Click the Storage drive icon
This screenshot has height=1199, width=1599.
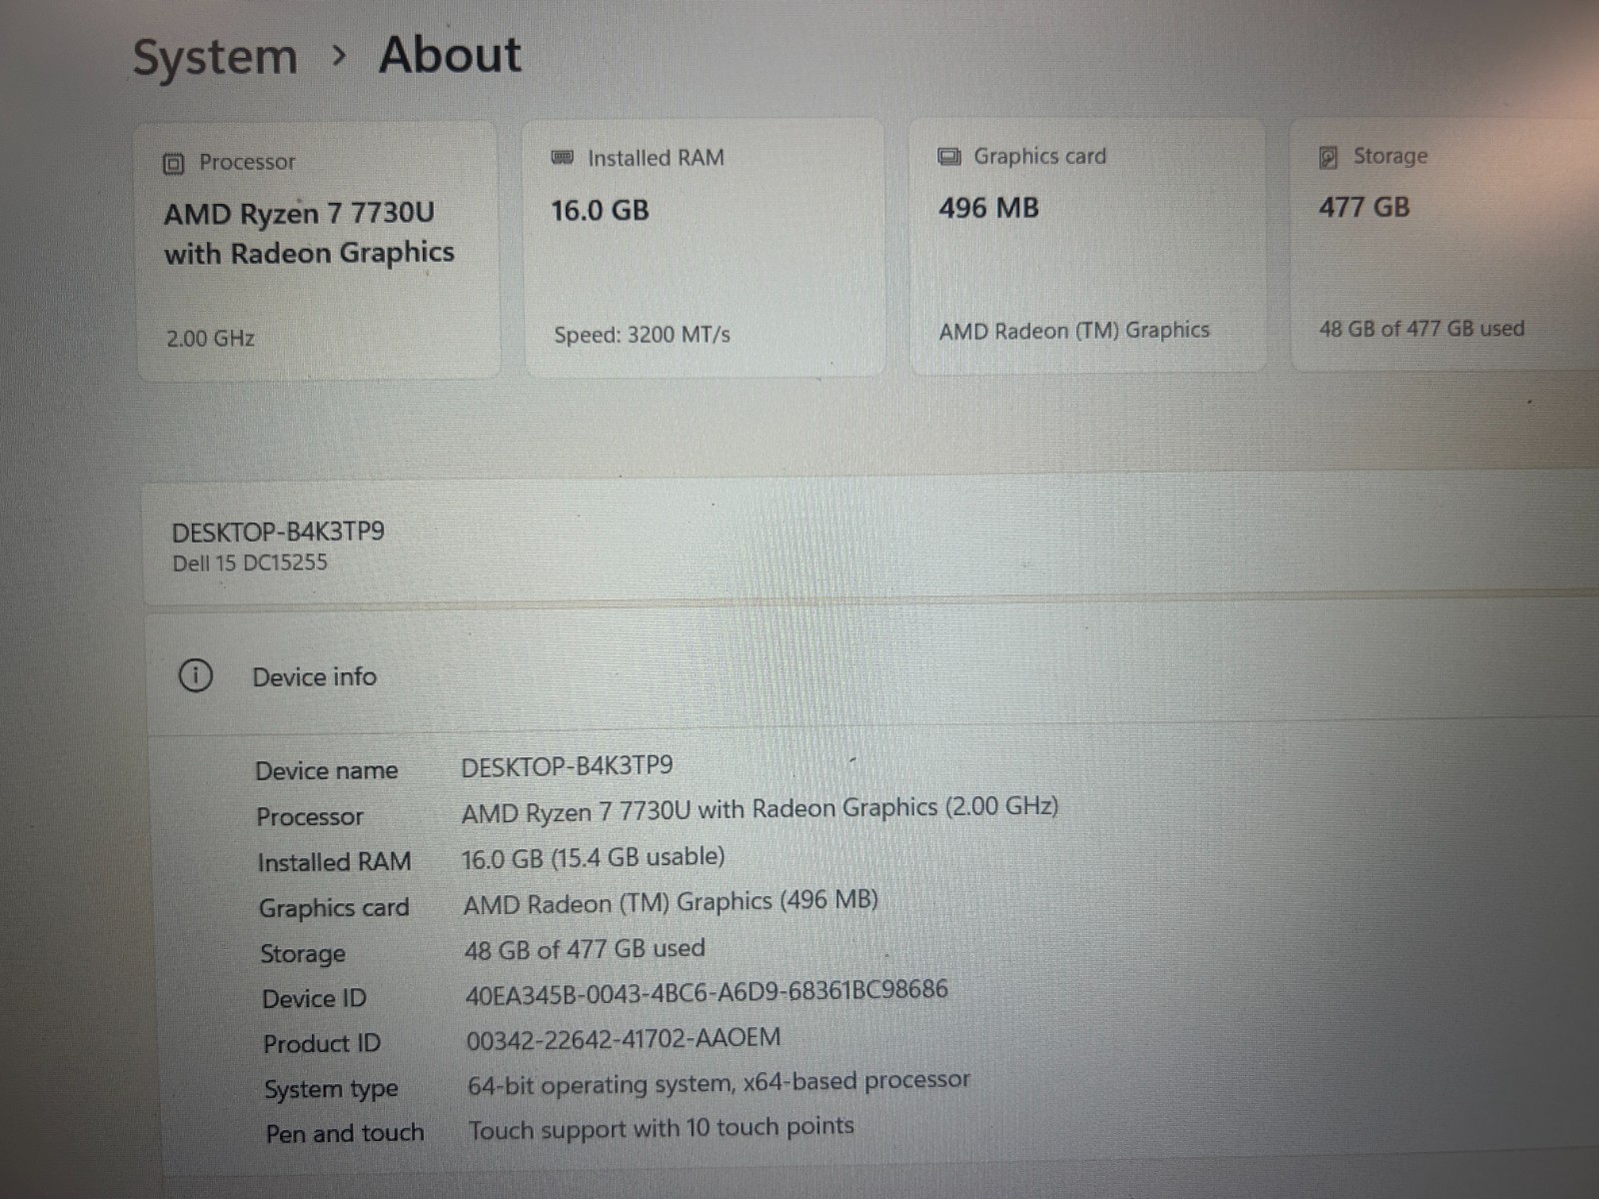click(1328, 157)
